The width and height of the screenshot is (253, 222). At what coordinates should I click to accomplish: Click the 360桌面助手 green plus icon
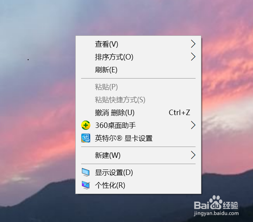(86, 125)
